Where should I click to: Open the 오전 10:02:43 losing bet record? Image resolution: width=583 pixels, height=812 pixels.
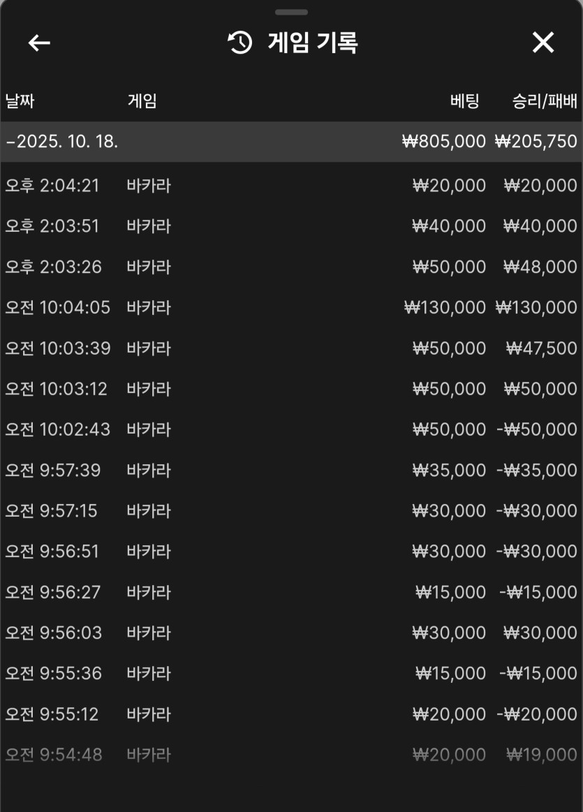(292, 429)
